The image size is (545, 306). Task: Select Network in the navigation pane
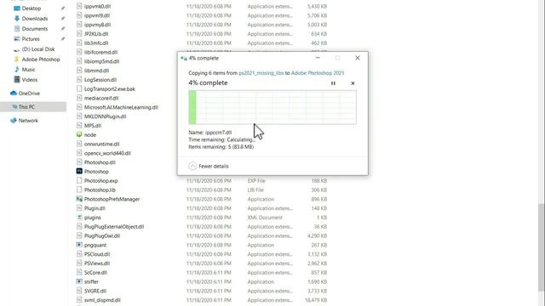[x=28, y=121]
